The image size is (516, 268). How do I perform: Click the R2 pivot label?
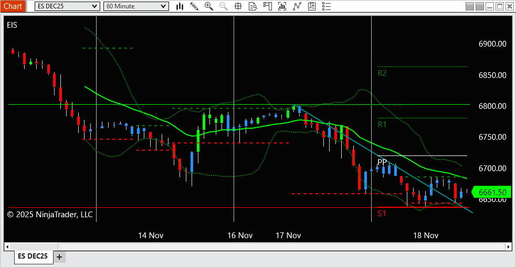382,73
